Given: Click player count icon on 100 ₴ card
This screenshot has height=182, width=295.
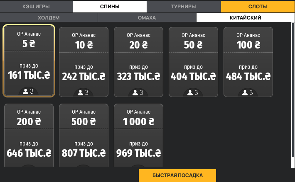Looking at the screenshot, I should point(245,92).
